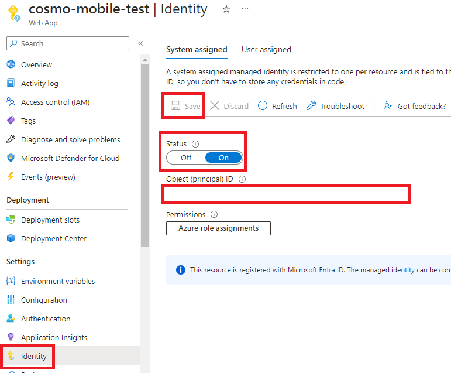The height and width of the screenshot is (373, 451).
Task: Click the Object (principal) ID info icon
Action: (x=242, y=180)
